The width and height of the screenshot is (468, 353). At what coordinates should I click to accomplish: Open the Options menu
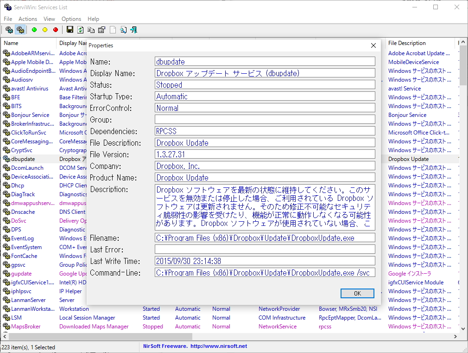click(x=71, y=19)
